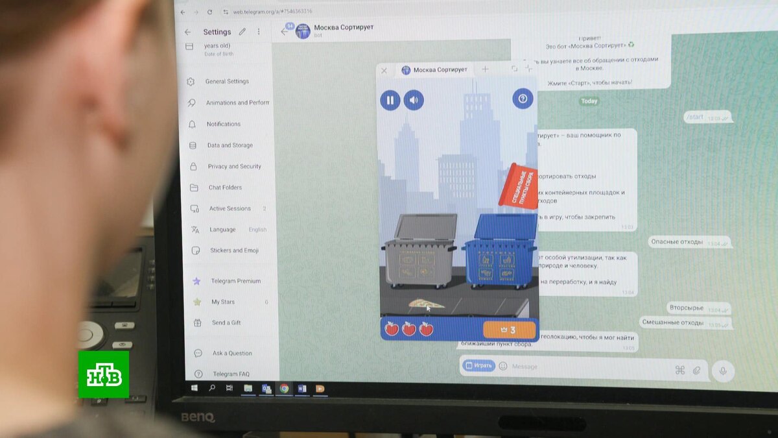Go back from the Settings panel
This screenshot has height=438, width=778.
coord(188,32)
